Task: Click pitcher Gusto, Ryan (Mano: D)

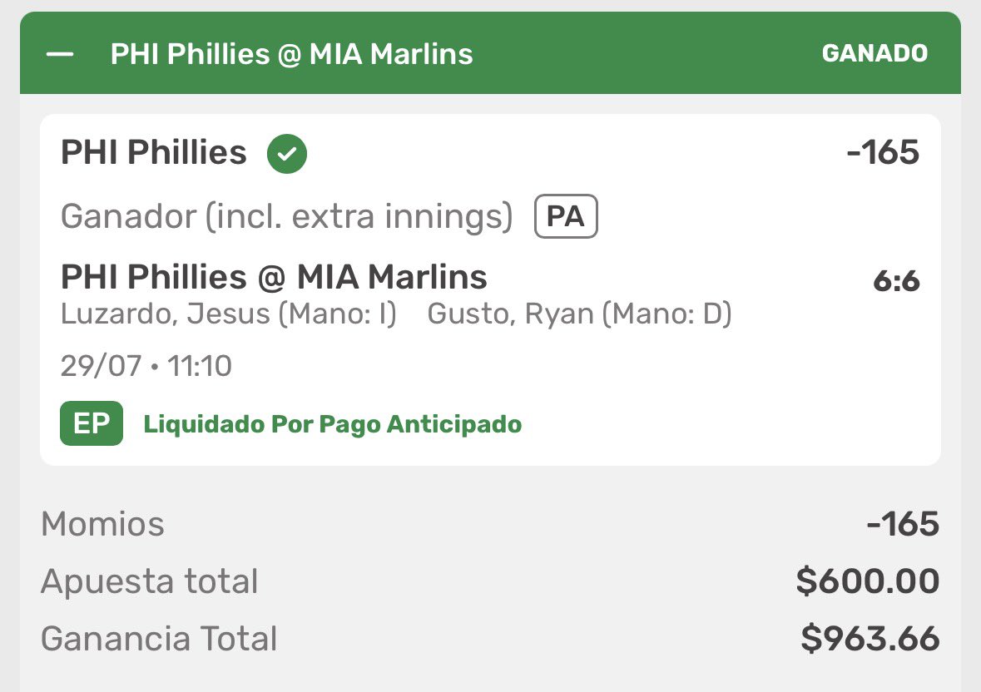Action: click(579, 314)
